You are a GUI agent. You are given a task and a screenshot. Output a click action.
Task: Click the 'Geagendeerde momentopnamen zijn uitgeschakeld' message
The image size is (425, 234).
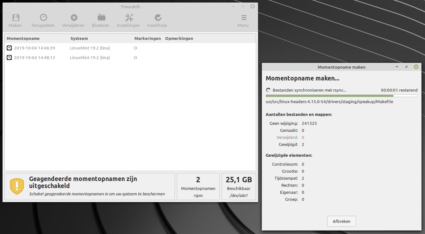click(83, 182)
